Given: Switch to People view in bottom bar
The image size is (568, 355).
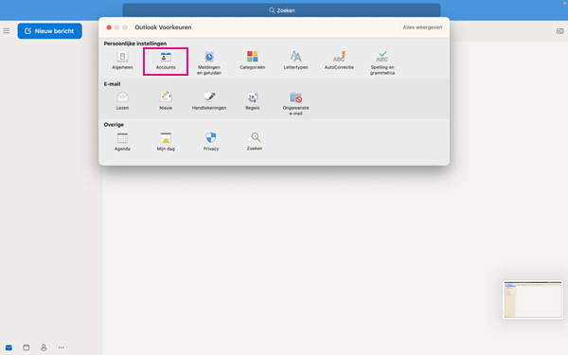Looking at the screenshot, I should pos(44,347).
